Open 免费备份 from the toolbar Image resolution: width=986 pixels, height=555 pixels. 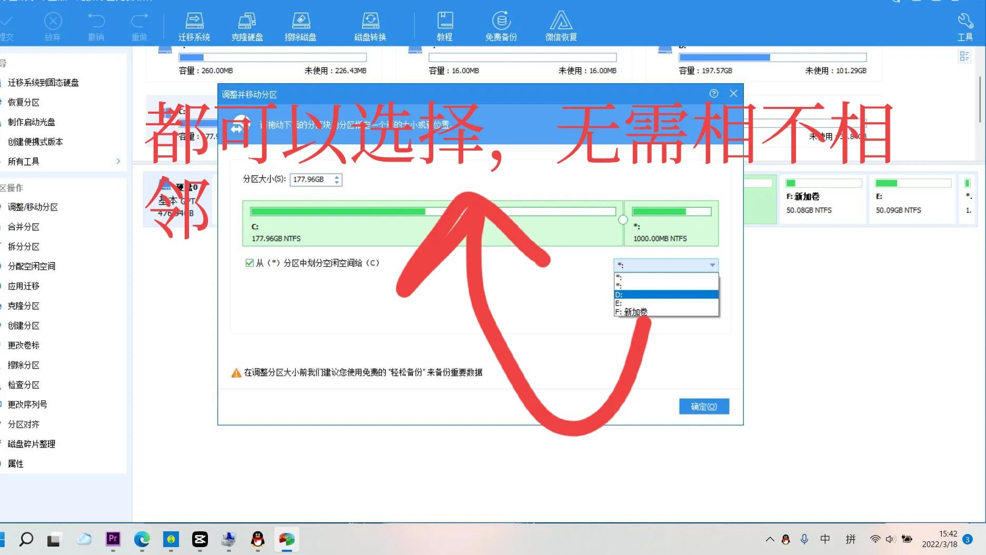(501, 25)
